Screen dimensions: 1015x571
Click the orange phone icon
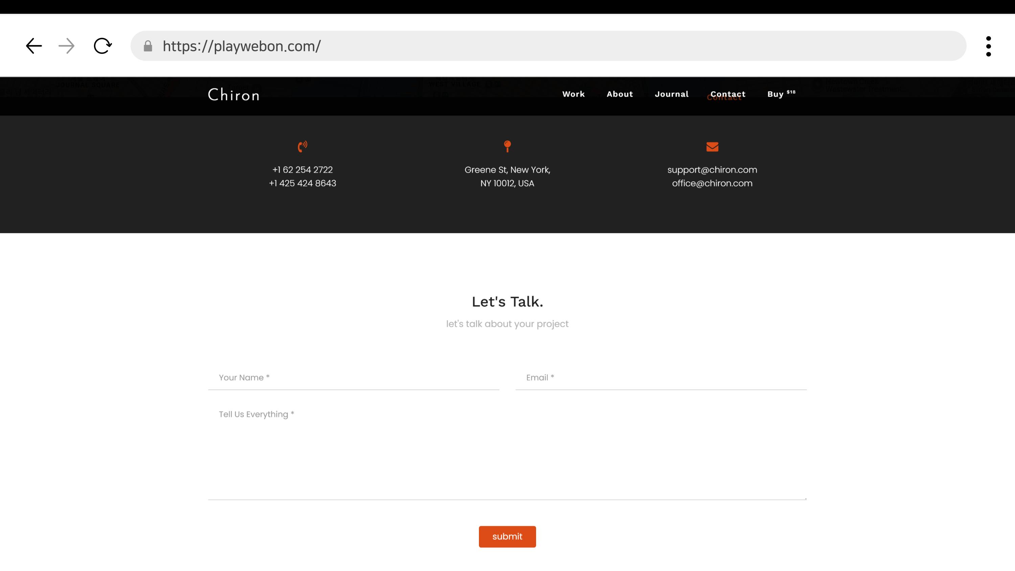(302, 146)
